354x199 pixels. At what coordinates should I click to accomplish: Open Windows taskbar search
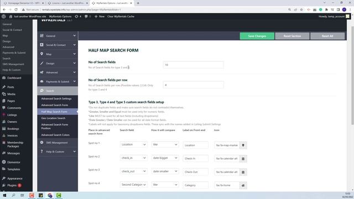point(13,195)
